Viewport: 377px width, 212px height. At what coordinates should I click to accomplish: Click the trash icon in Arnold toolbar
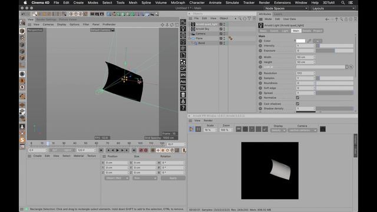[183, 95]
